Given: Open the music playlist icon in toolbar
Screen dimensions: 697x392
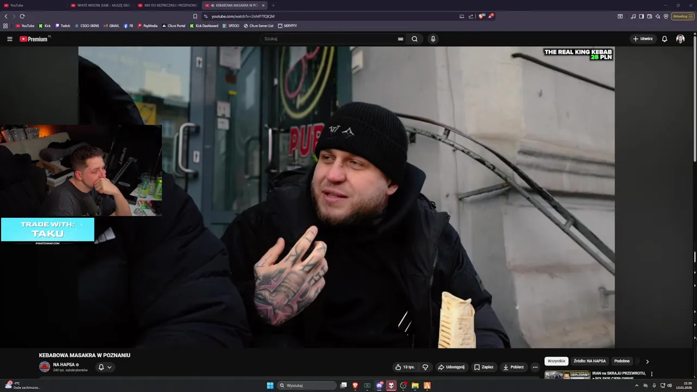Looking at the screenshot, I should 633,16.
